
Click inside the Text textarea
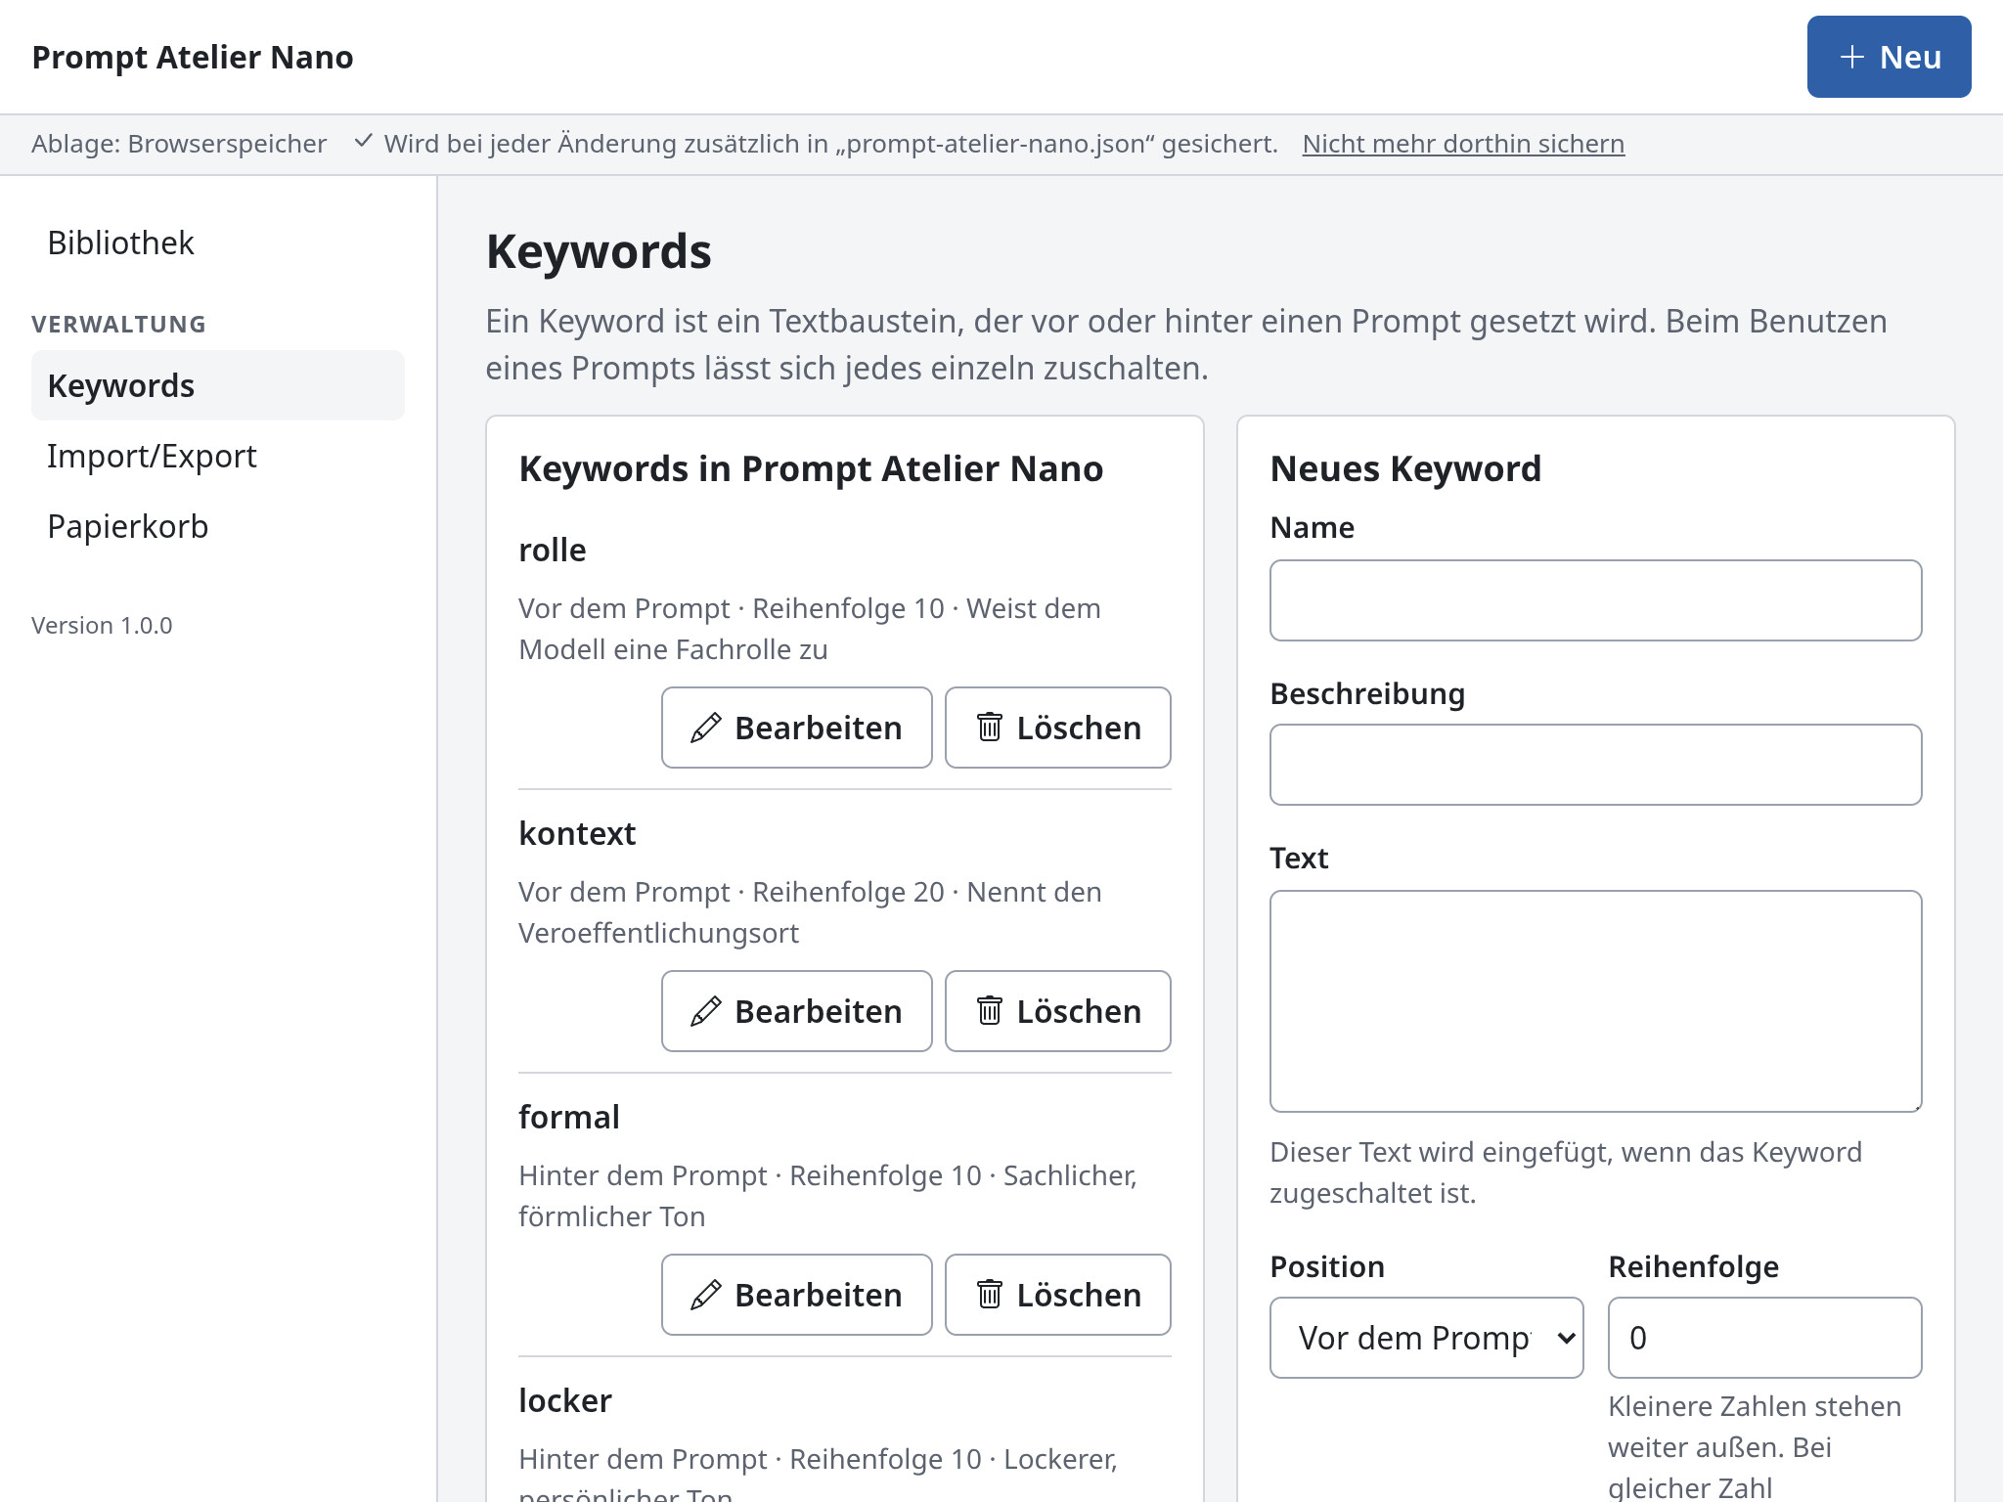pyautogui.click(x=1595, y=1001)
